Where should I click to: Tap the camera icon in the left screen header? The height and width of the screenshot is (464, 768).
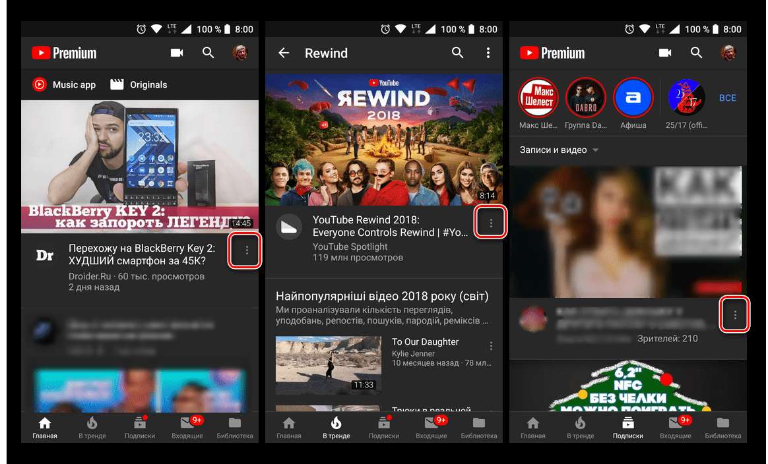pyautogui.click(x=177, y=52)
